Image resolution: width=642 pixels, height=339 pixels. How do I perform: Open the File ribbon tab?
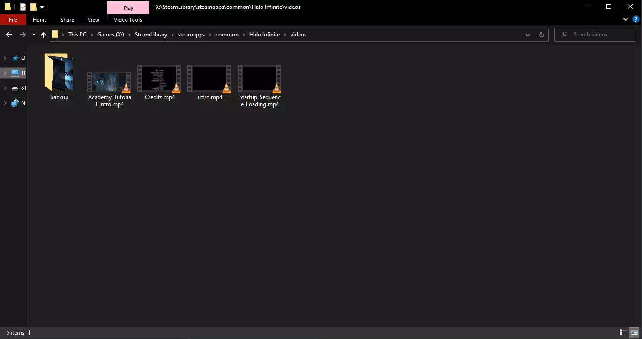coord(13,20)
